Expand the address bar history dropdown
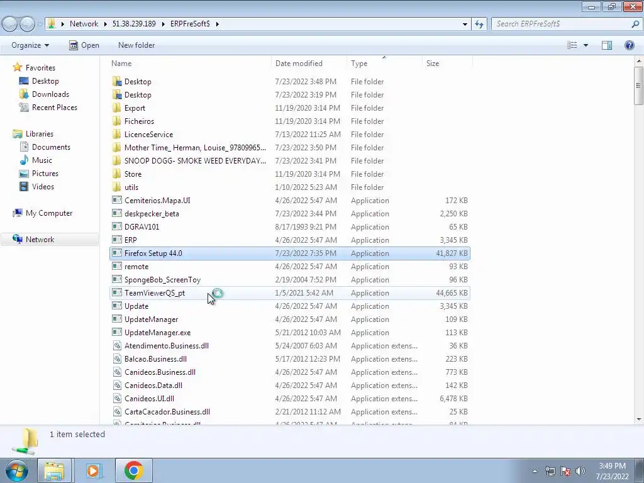The image size is (644, 483). point(465,25)
